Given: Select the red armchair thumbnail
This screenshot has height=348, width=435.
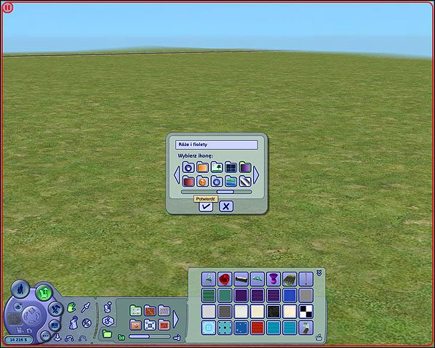Looking at the screenshot, I should pyautogui.click(x=225, y=279).
